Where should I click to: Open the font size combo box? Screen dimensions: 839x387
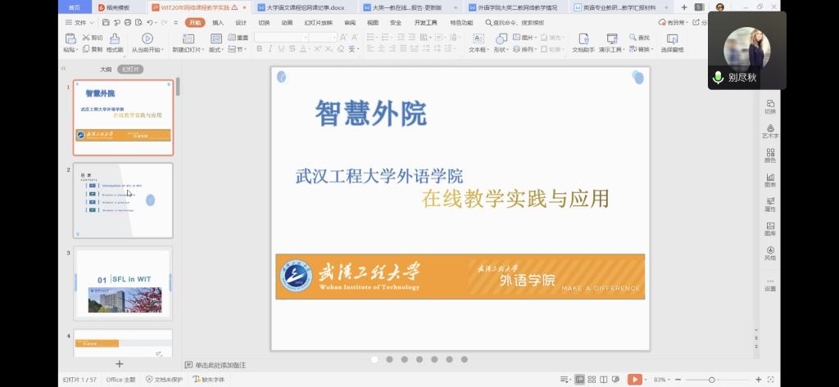click(323, 38)
